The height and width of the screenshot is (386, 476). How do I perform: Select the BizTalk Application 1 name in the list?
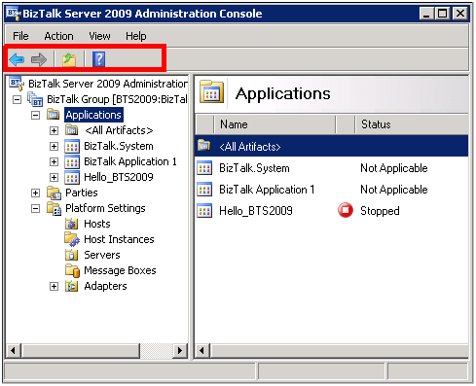pos(267,190)
